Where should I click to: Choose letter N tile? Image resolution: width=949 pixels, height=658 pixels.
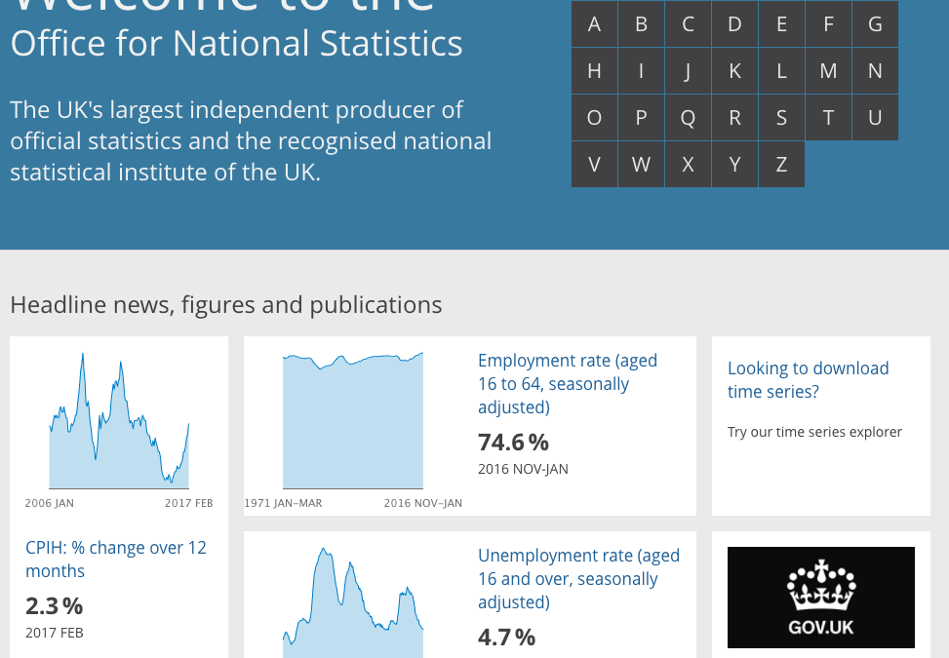(x=875, y=71)
